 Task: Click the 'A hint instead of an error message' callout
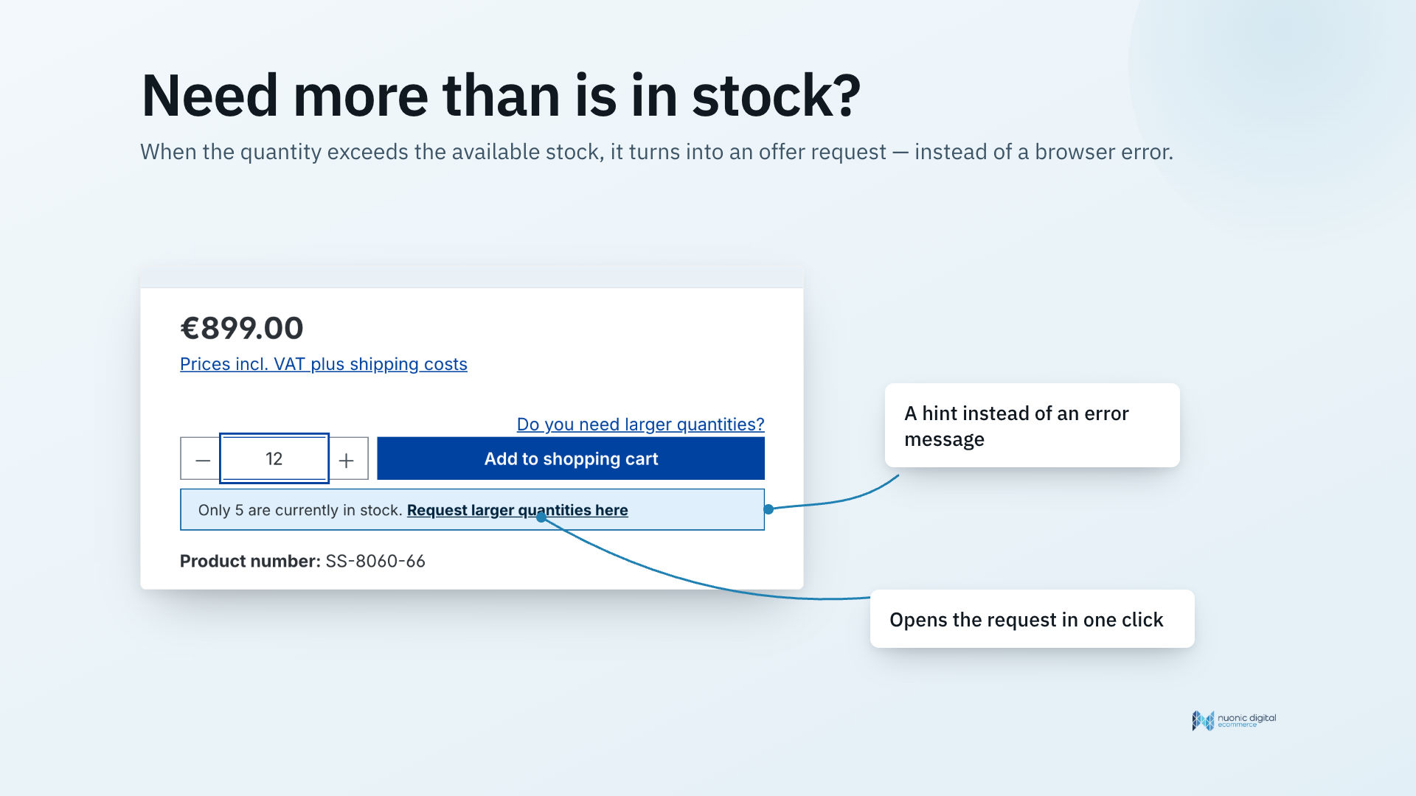click(1032, 425)
